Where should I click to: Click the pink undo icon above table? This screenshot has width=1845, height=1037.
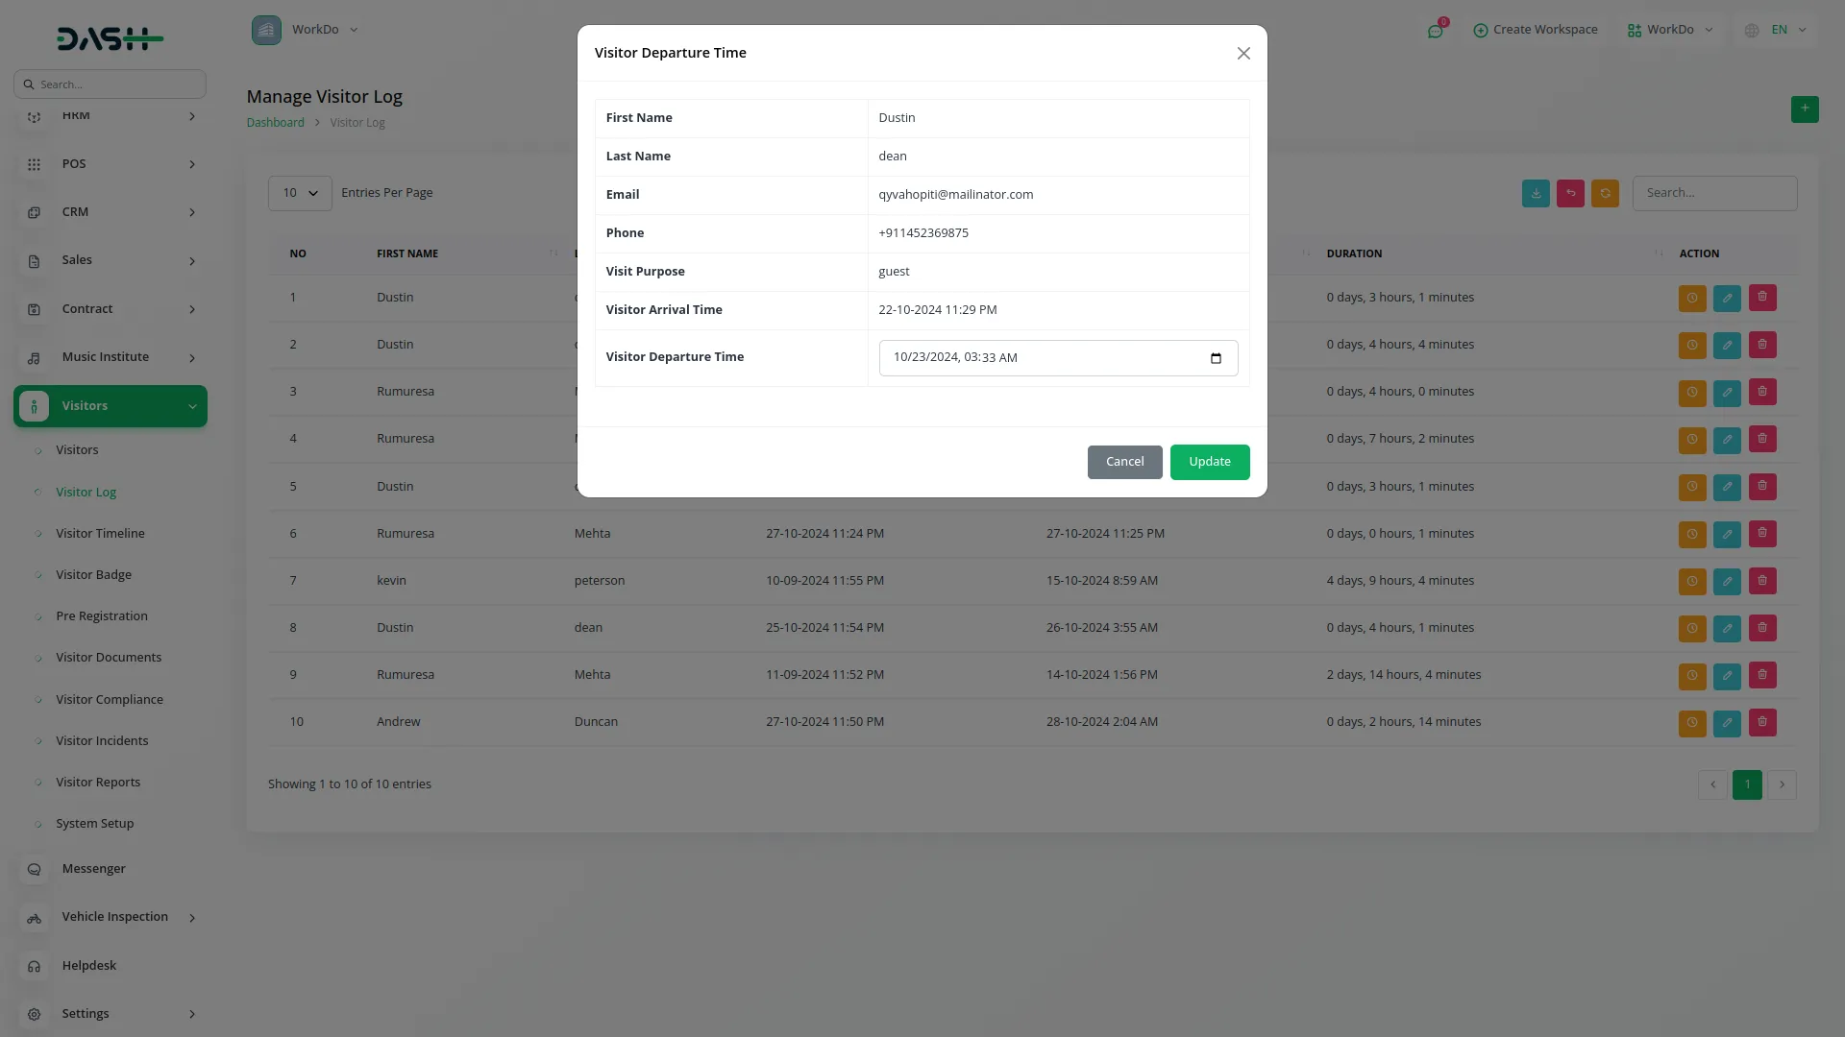(x=1570, y=193)
